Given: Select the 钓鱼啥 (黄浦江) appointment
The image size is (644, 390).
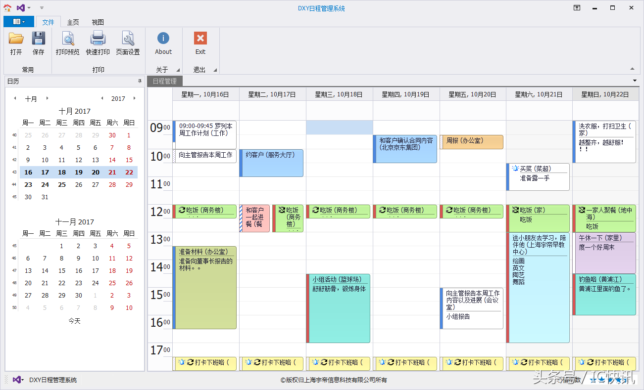Looking at the screenshot, I should [x=604, y=295].
